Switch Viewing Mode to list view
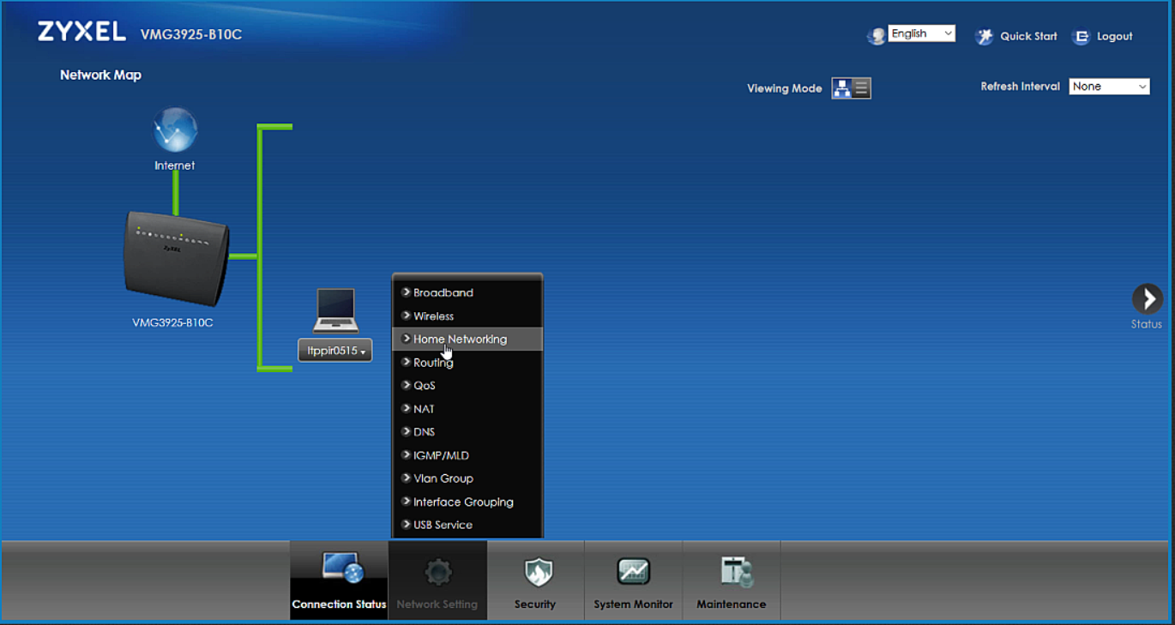The height and width of the screenshot is (625, 1175). [x=862, y=88]
